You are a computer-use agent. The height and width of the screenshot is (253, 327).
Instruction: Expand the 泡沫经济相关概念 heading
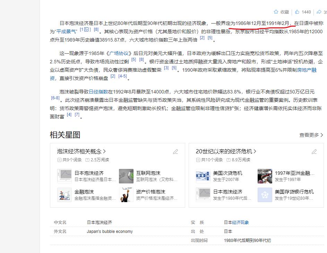click(81, 151)
